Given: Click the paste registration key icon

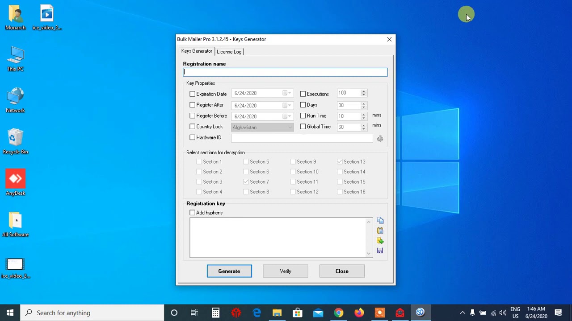Looking at the screenshot, I should (380, 230).
